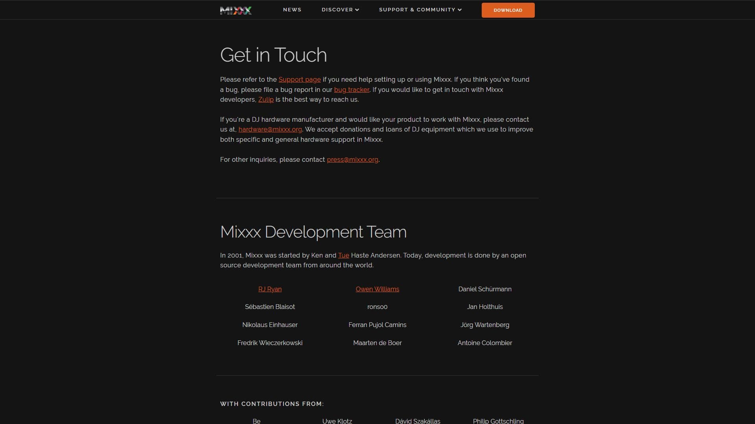The image size is (755, 424).
Task: Click the name Ferran Pujol Camins
Action: coord(377,325)
